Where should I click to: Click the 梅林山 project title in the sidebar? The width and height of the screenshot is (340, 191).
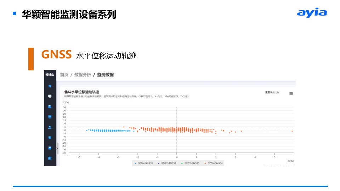(x=50, y=75)
